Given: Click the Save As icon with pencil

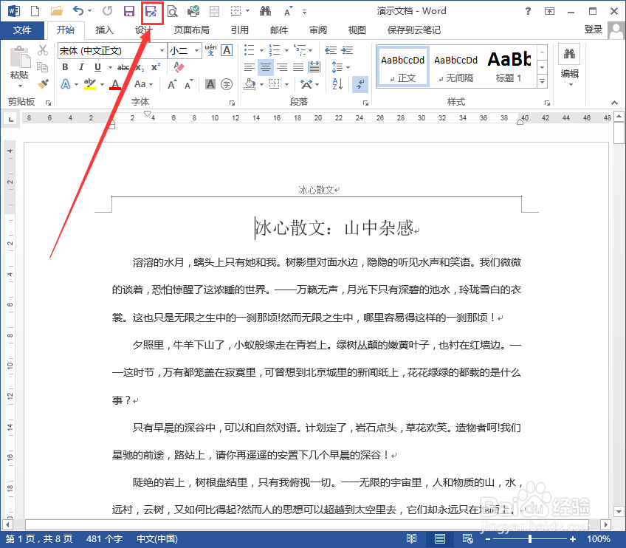Looking at the screenshot, I should pos(151,12).
